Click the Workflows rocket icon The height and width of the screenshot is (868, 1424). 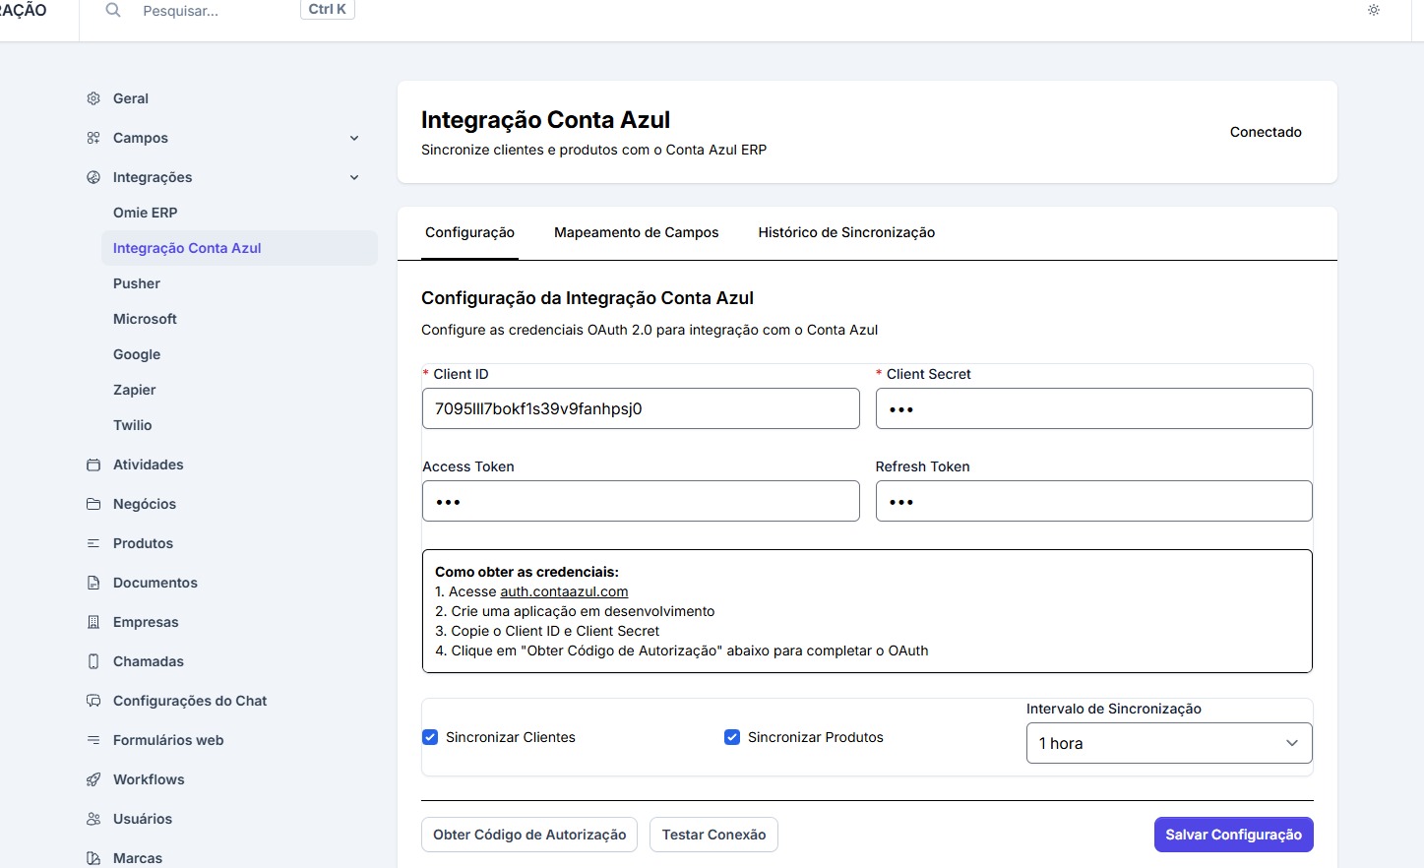tap(93, 779)
